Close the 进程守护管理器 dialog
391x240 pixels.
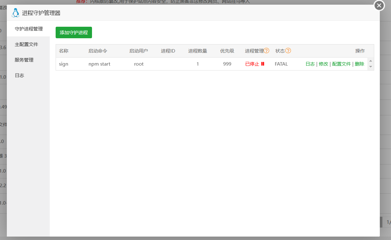pyautogui.click(x=379, y=5)
